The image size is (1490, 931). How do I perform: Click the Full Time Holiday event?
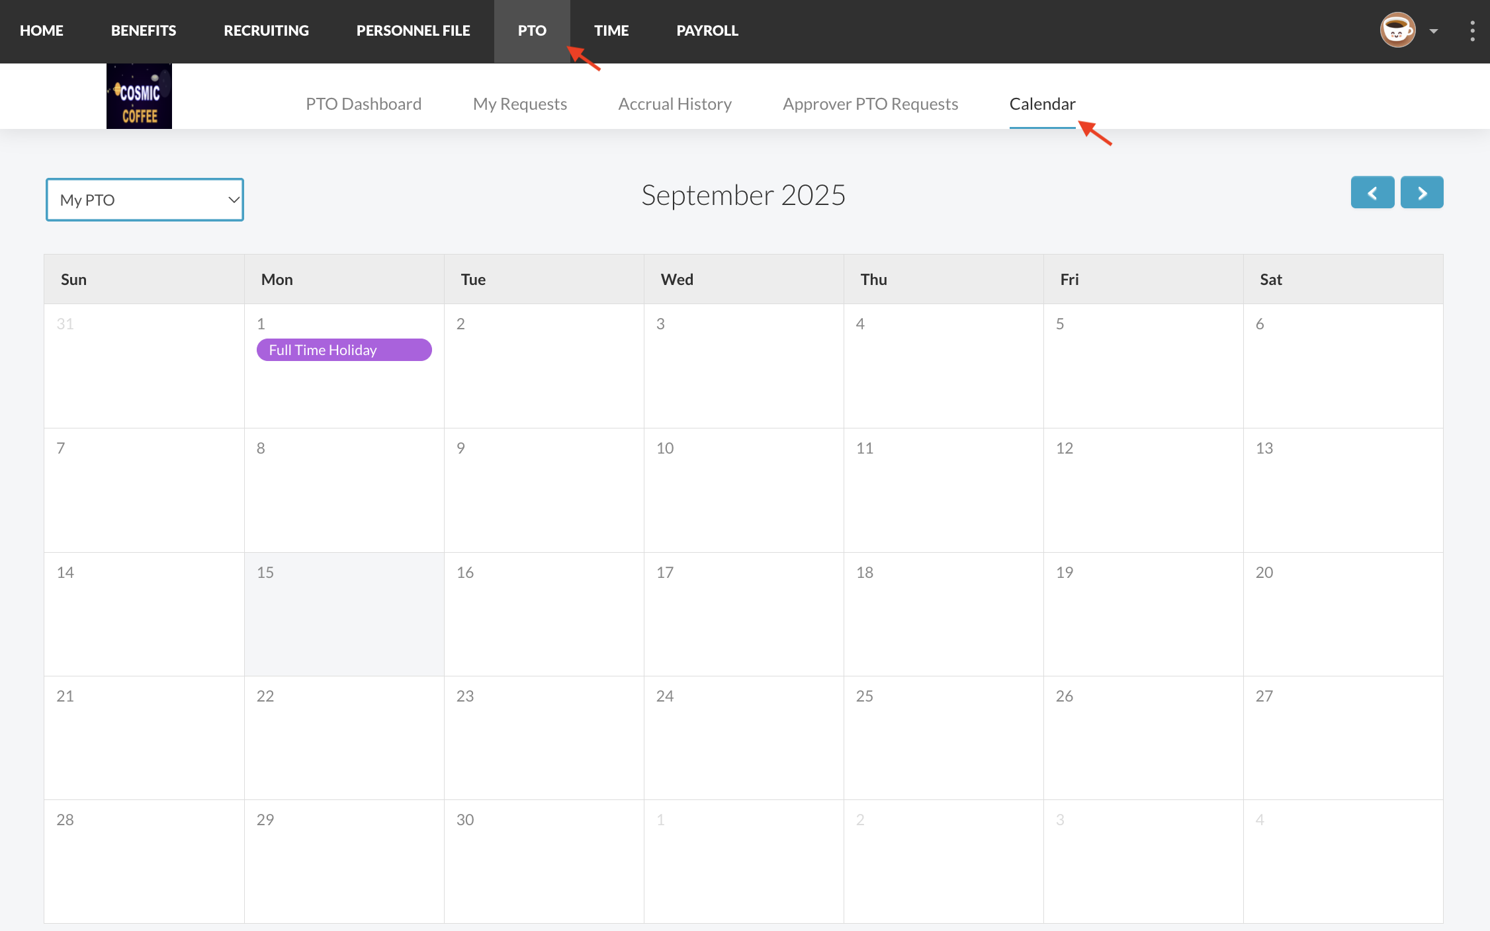344,350
